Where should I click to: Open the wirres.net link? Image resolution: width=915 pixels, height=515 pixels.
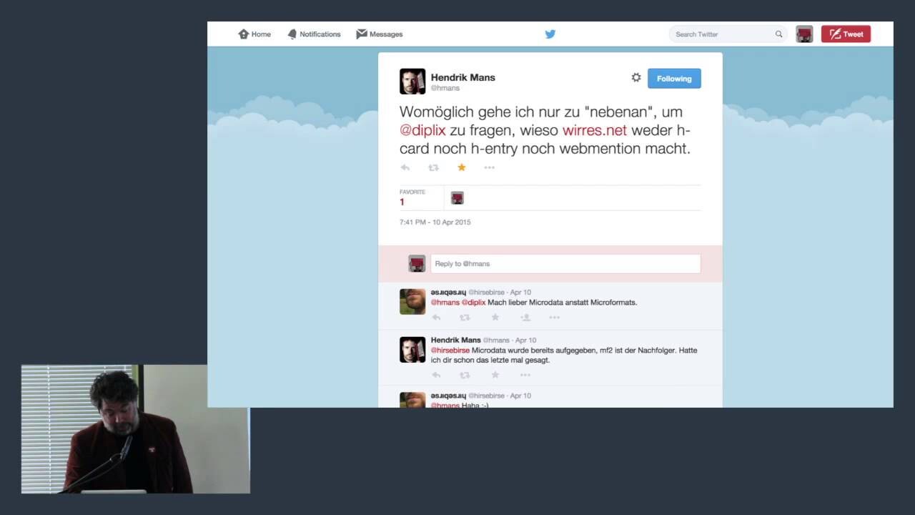click(595, 130)
